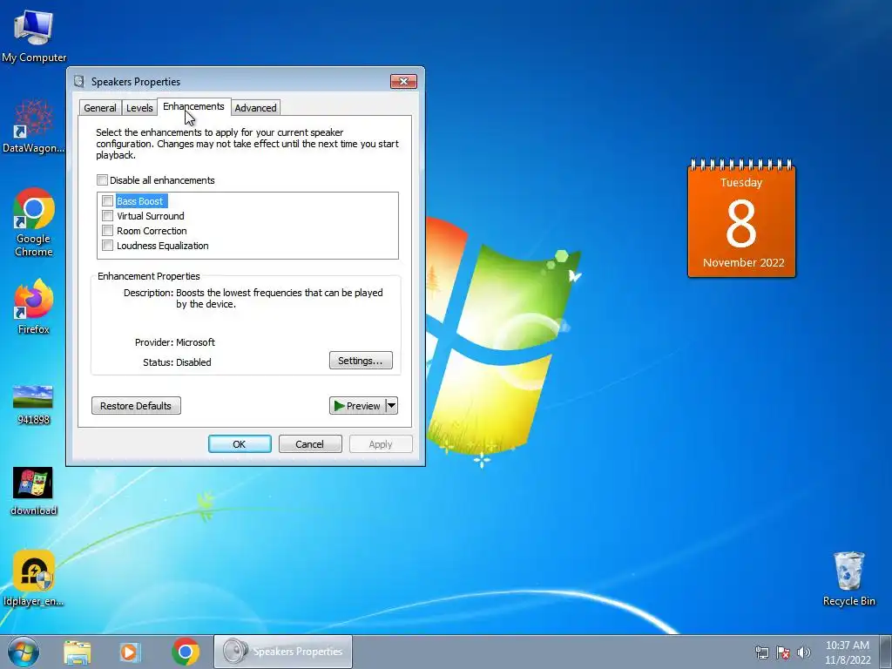Screen dimensions: 892x669
Task: Select the Room Correction list entry text
Action: [152, 231]
